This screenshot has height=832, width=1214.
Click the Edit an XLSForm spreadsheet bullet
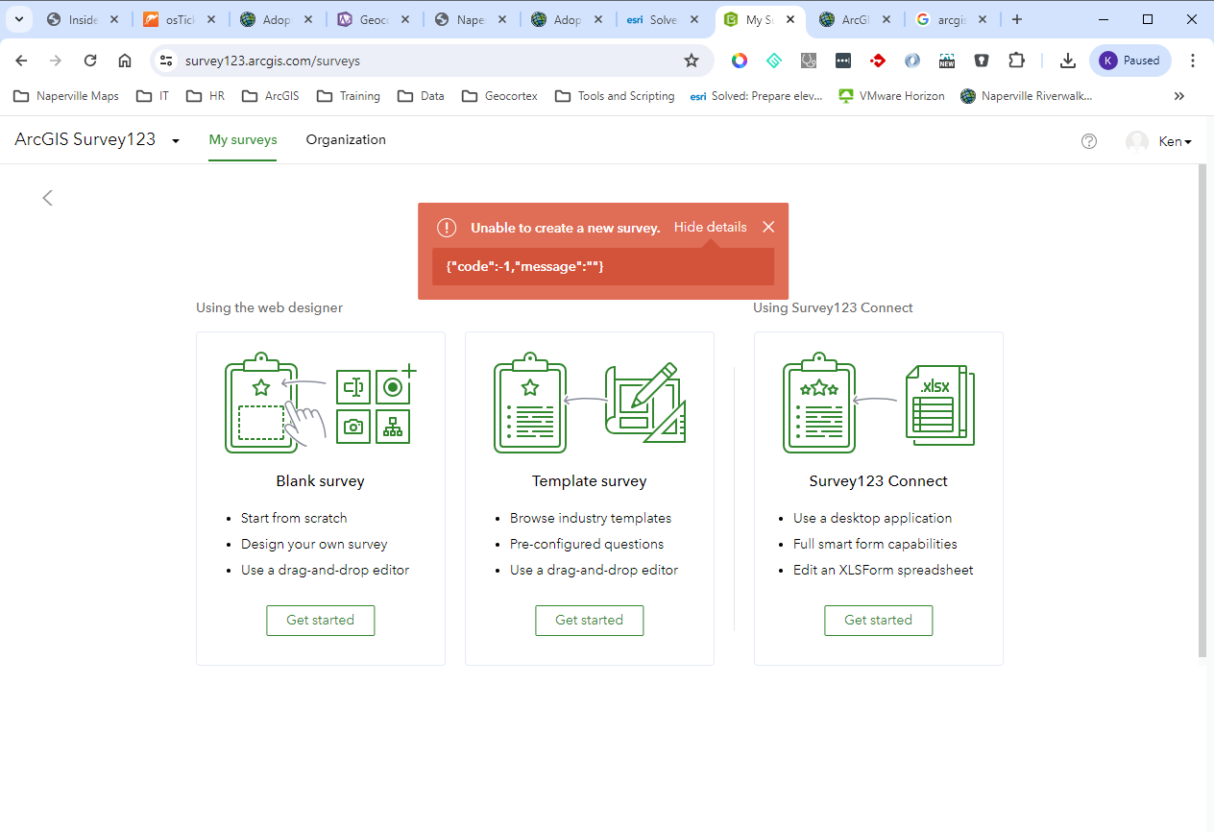[x=884, y=570]
